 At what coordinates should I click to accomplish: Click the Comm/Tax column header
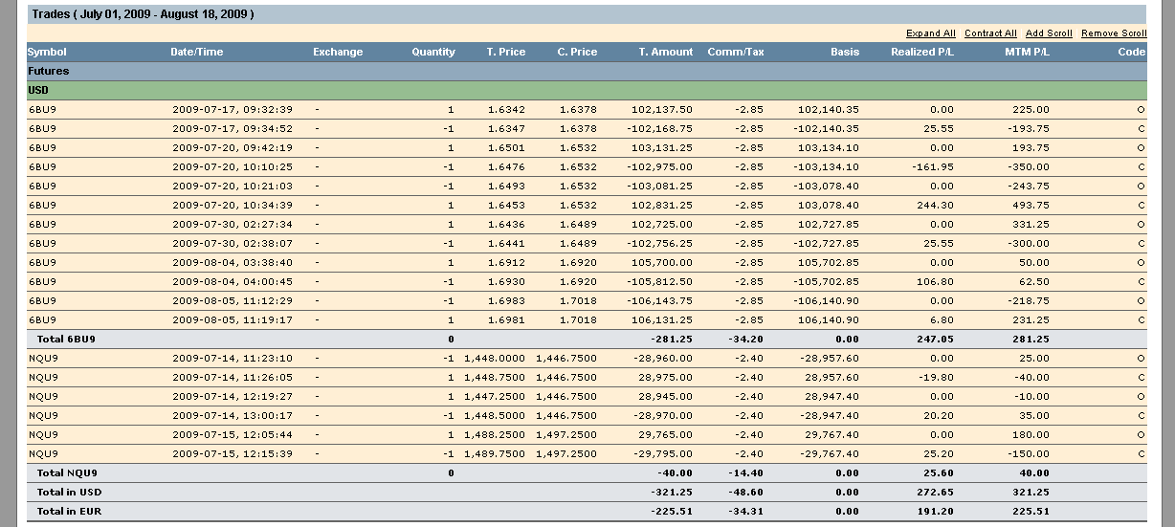(x=736, y=52)
